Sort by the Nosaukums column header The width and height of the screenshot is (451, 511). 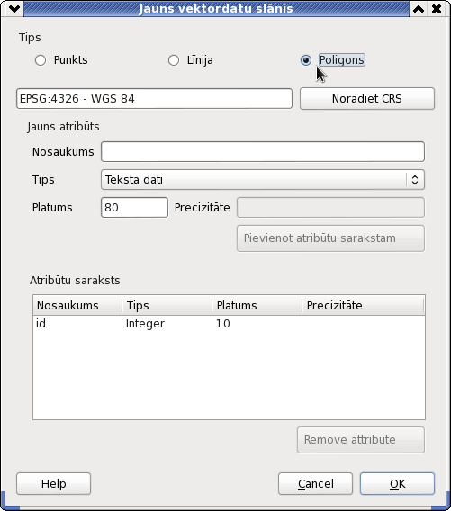[x=77, y=305]
